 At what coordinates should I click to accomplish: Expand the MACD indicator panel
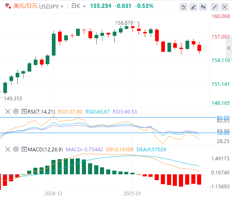click(24, 149)
